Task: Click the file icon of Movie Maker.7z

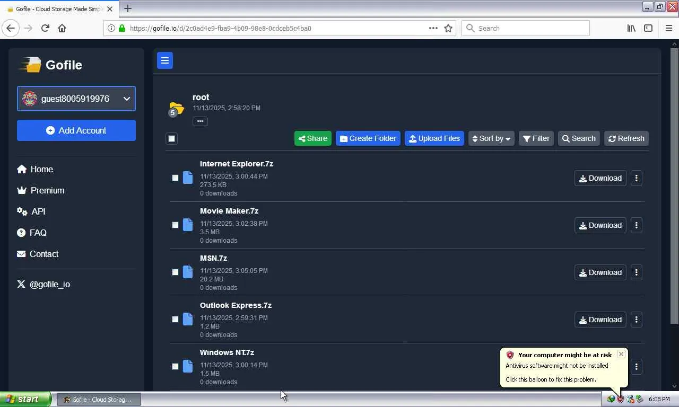Action: 188,225
